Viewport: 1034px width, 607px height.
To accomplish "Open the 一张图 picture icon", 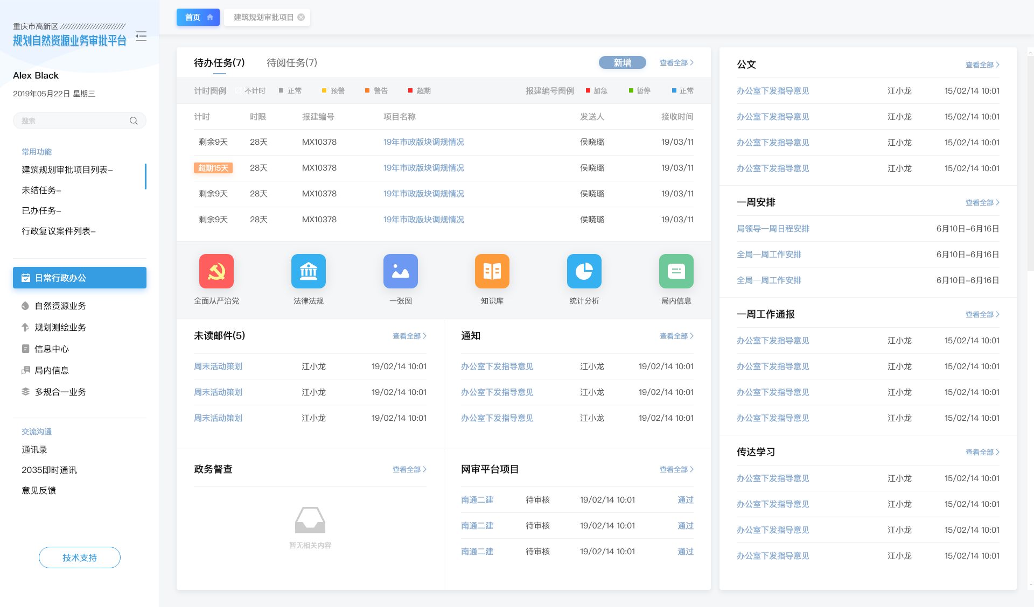I will coord(400,271).
